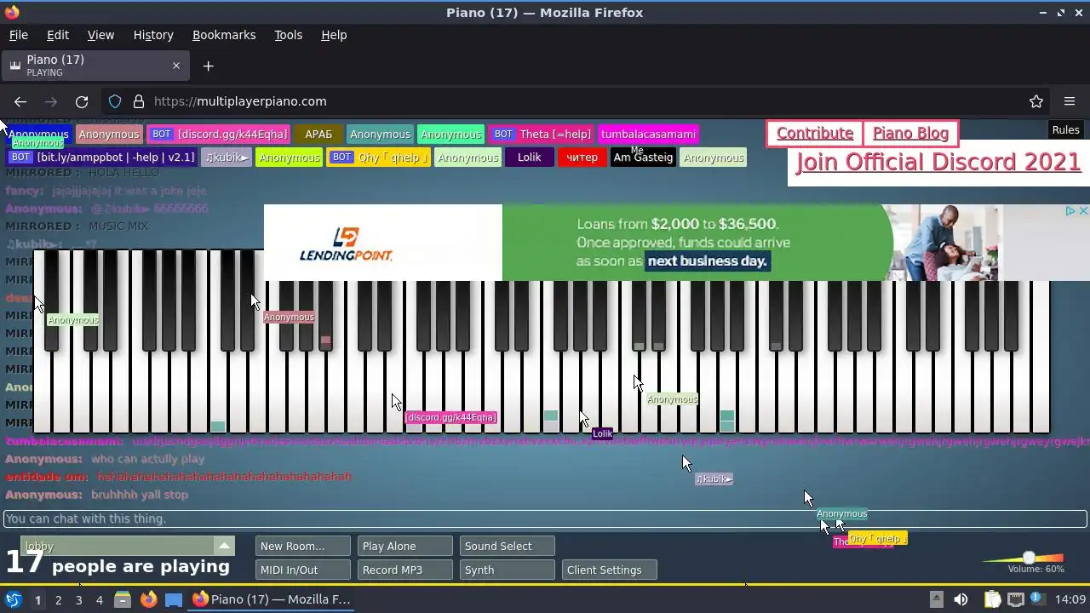Select user tag Am Gasteig
1090x613 pixels.
click(x=643, y=158)
